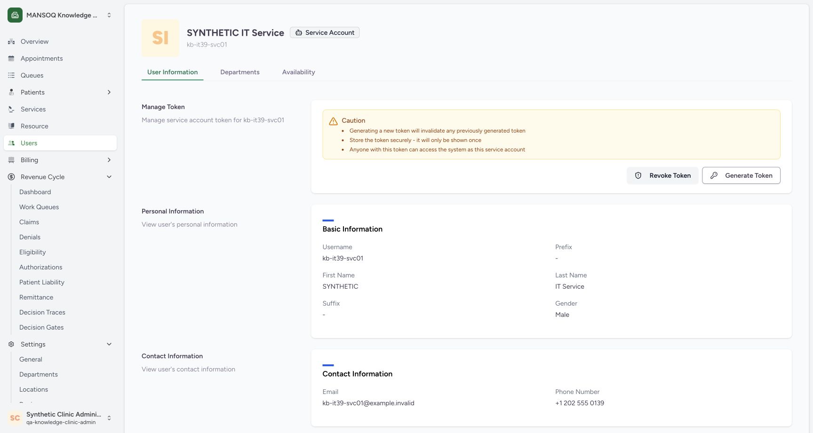Click the Patients person icon
813x433 pixels.
tap(11, 92)
